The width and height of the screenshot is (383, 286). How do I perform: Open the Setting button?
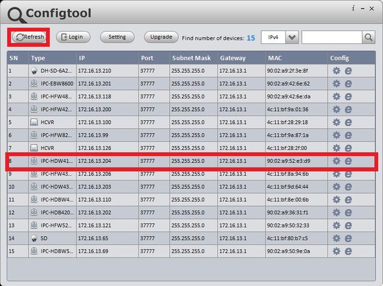[x=117, y=37]
